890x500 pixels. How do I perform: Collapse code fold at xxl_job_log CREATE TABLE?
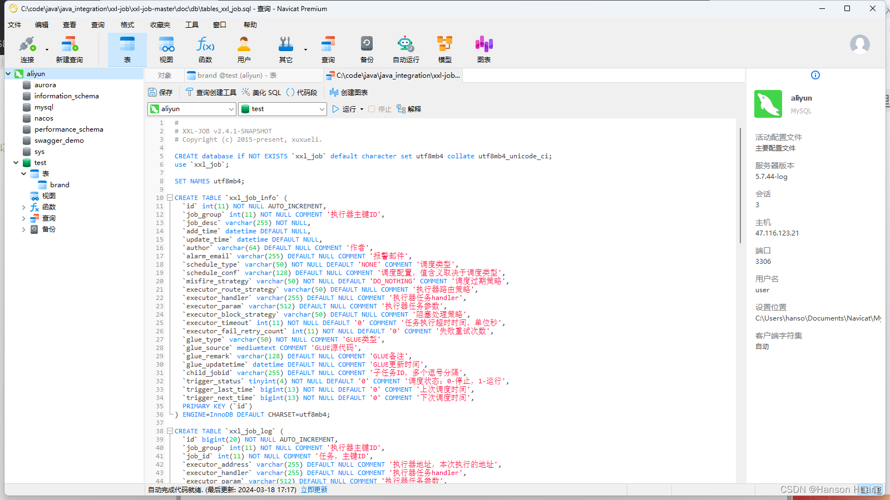coord(170,431)
